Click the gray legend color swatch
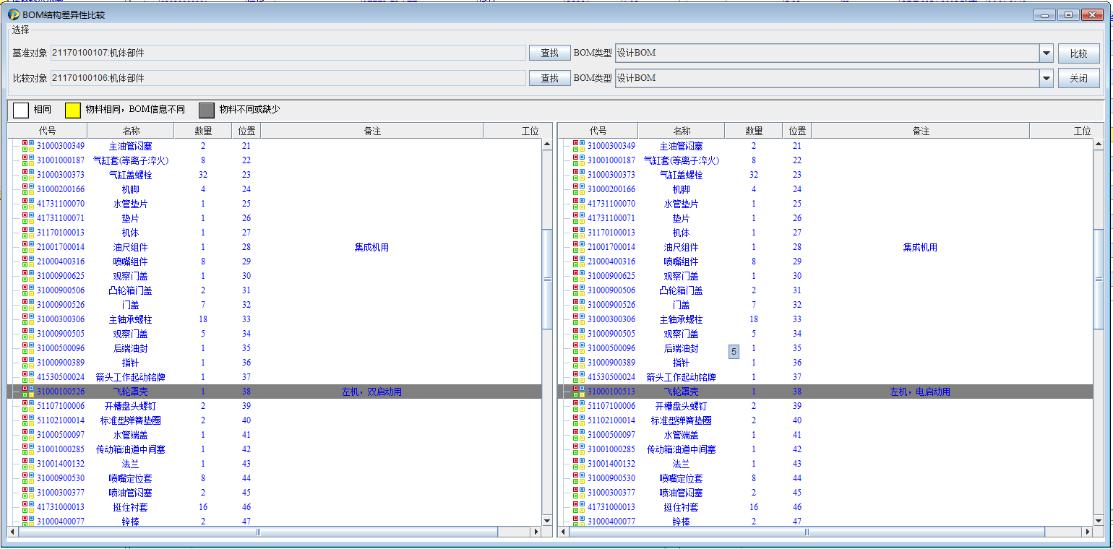Screen dimensions: 1113x549 pos(207,110)
